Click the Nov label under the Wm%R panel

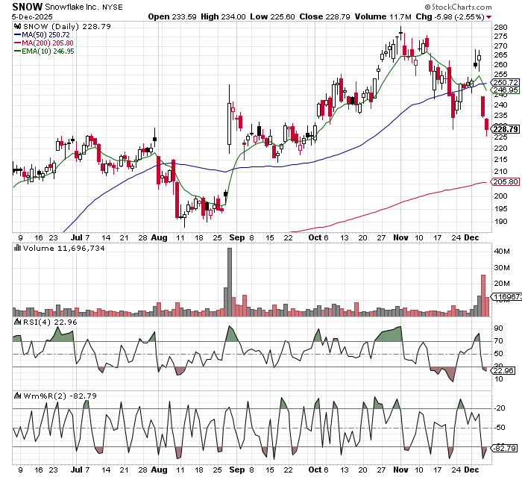click(400, 470)
